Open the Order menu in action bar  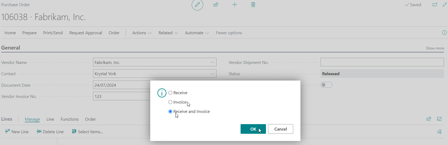tap(114, 33)
